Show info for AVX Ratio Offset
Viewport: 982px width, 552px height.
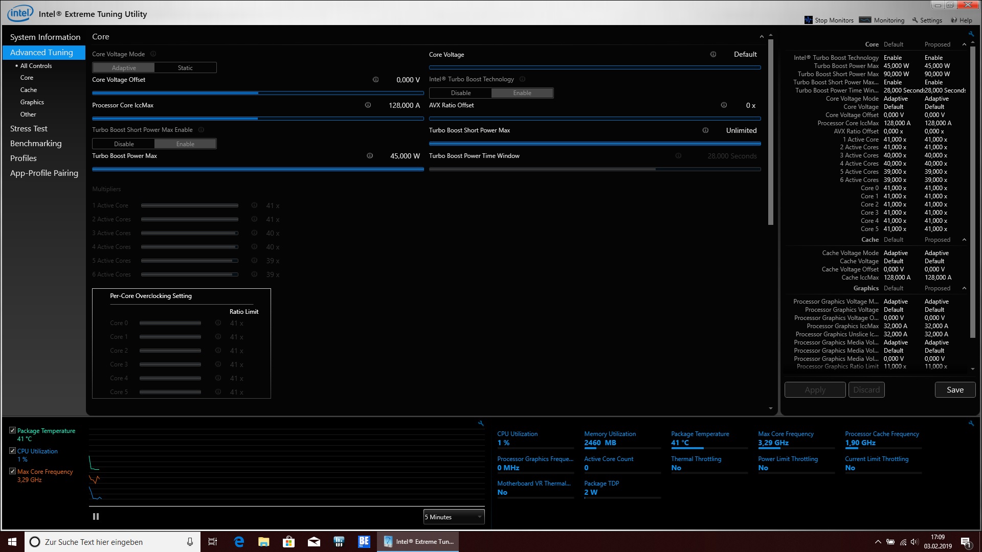724,105
